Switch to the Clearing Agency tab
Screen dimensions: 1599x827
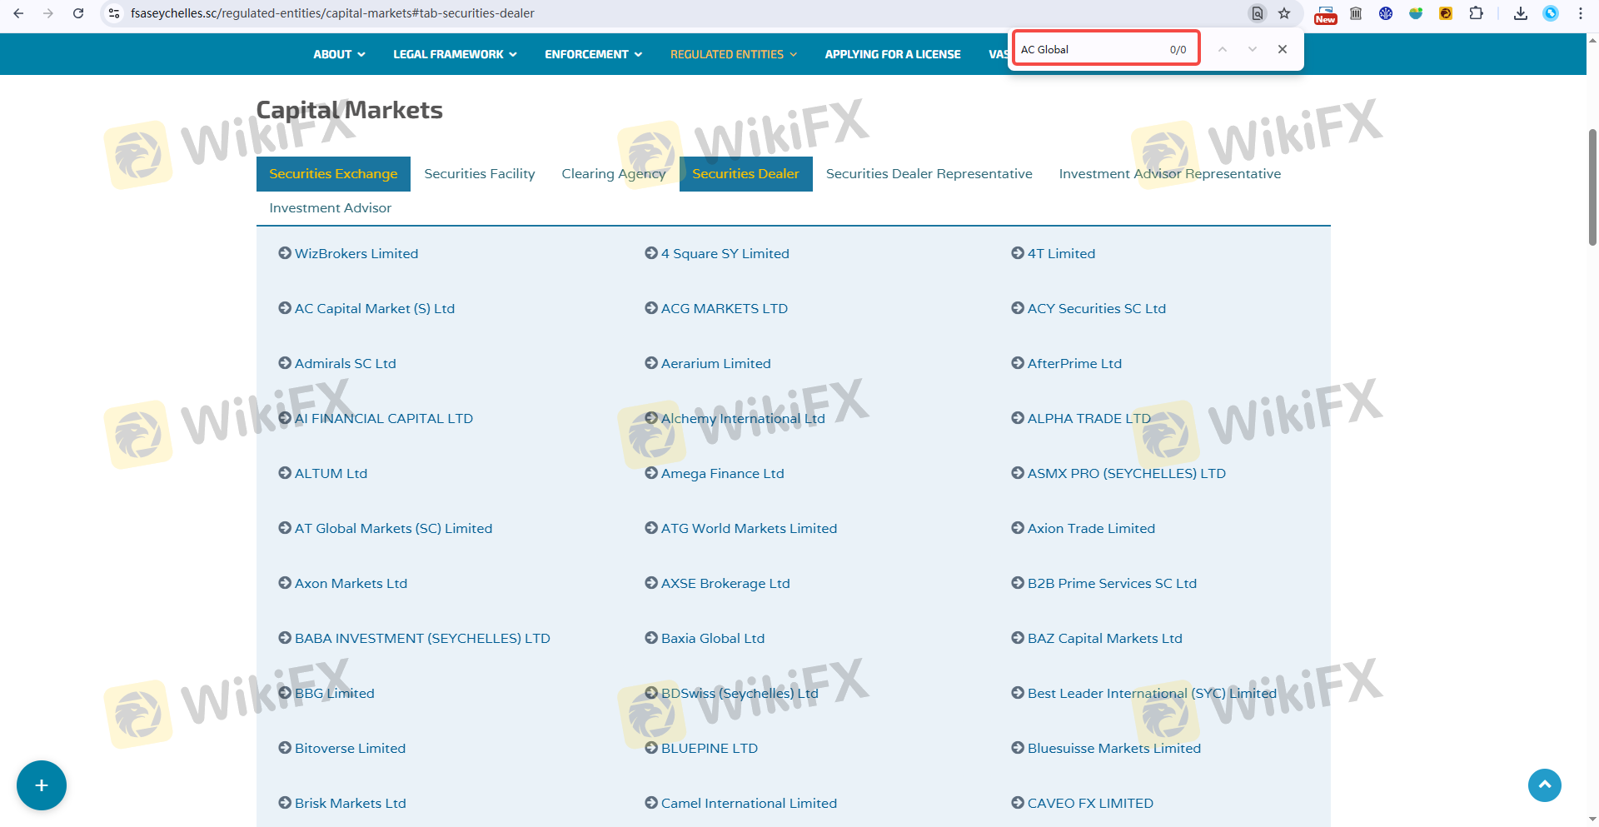tap(614, 174)
